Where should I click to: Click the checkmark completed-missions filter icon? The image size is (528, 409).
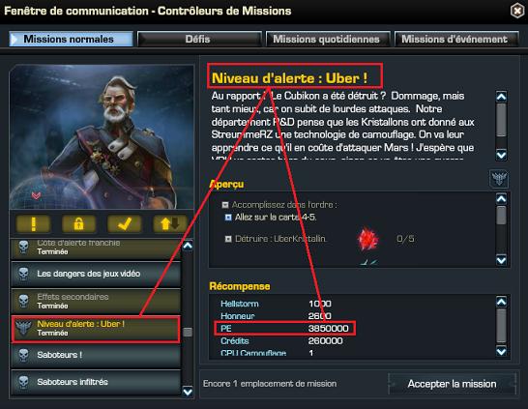click(x=124, y=224)
